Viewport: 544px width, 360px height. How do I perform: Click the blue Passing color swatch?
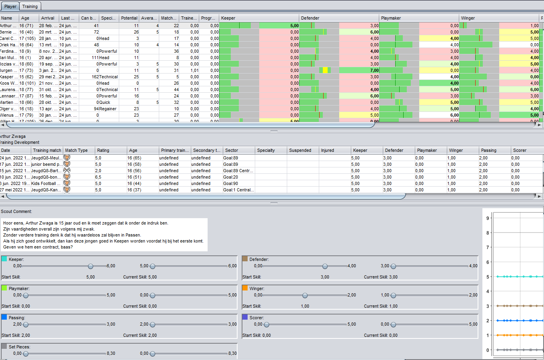tap(4, 317)
